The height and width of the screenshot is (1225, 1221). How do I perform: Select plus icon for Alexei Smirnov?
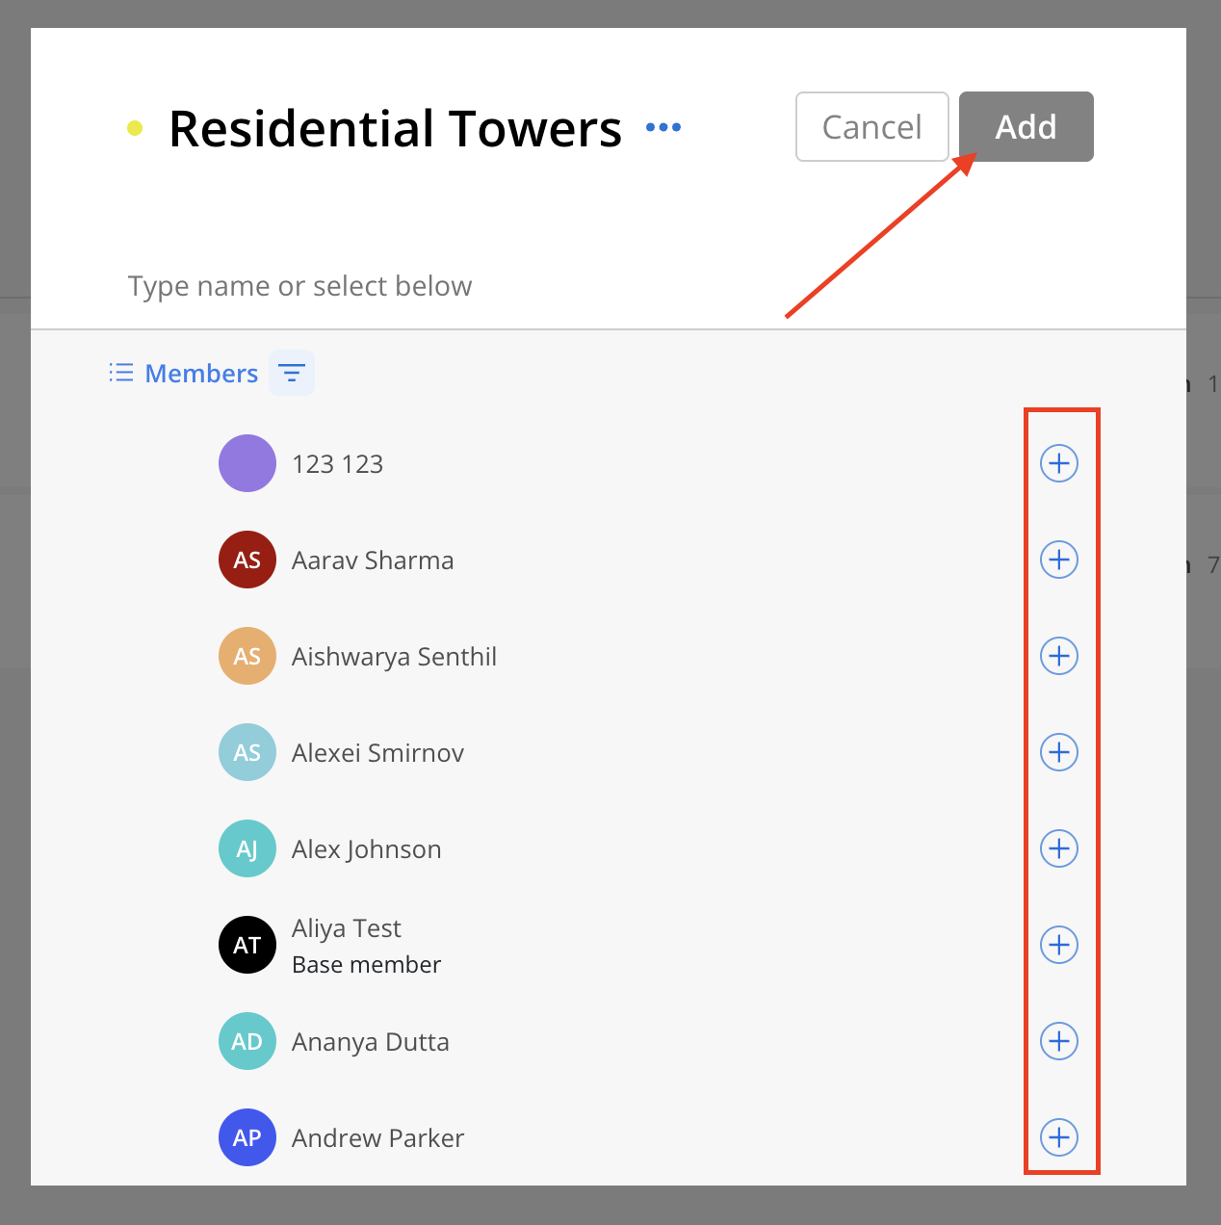[x=1058, y=752]
